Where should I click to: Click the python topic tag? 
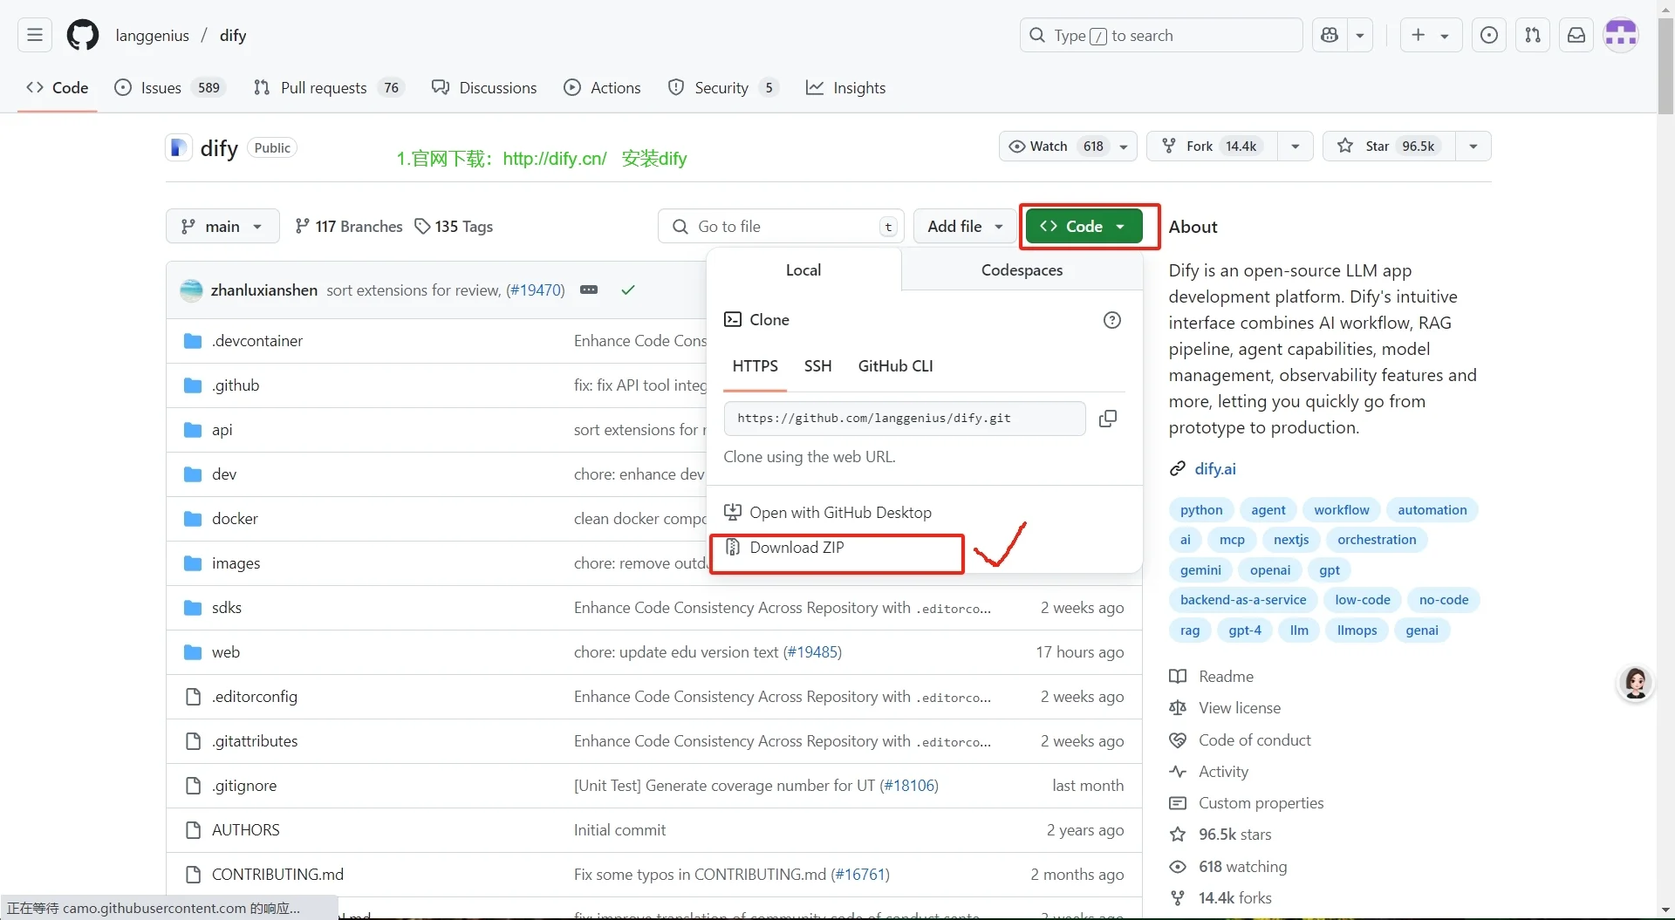point(1201,509)
